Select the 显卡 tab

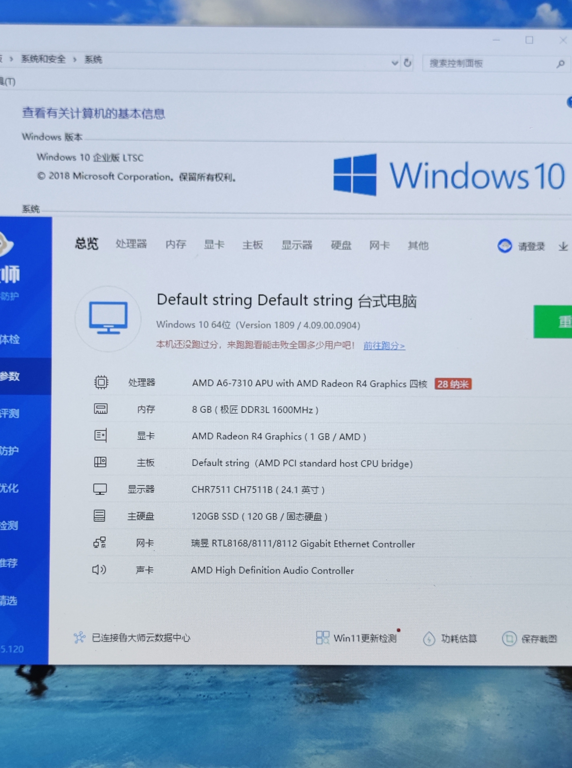(214, 245)
